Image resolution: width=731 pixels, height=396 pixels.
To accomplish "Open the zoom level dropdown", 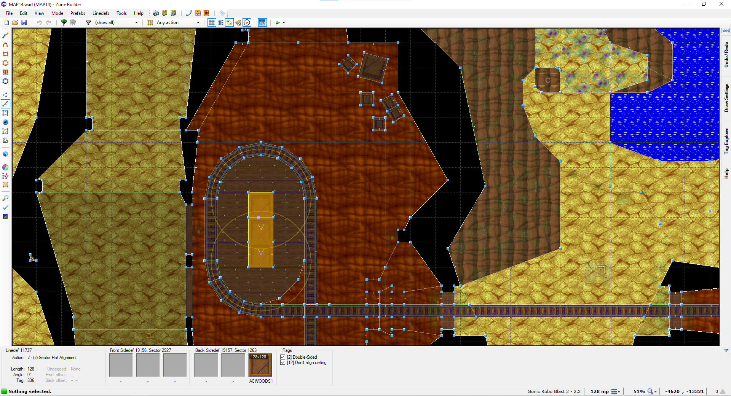I will (x=652, y=391).
